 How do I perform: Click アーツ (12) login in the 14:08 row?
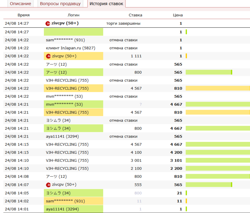coord(56,177)
